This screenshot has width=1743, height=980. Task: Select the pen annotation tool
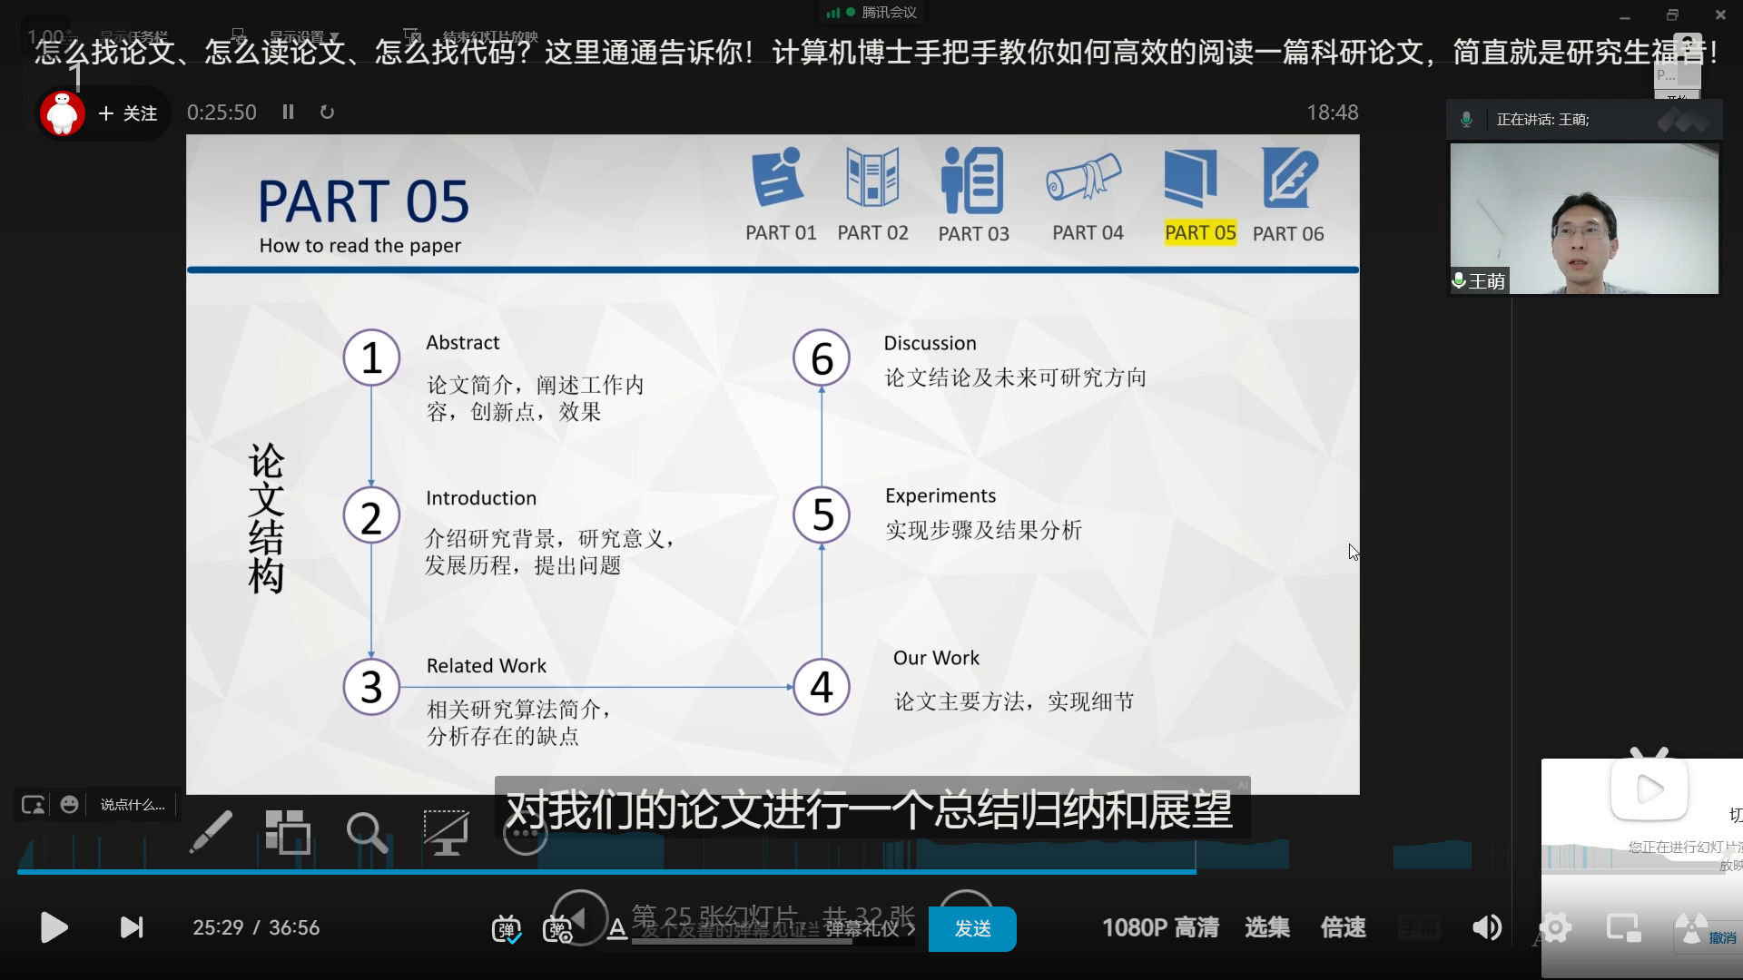pos(211,831)
